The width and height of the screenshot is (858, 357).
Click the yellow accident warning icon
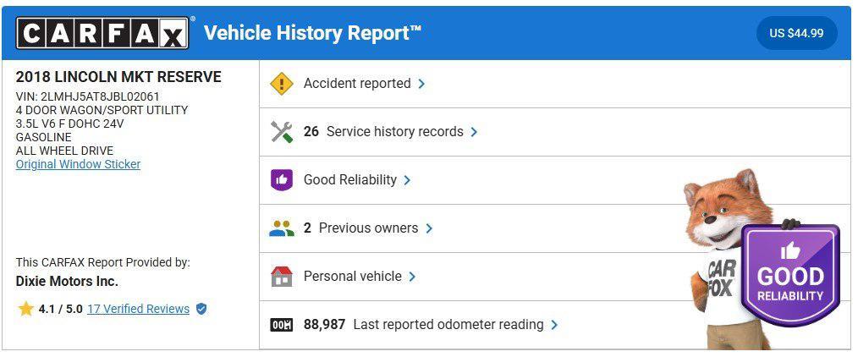click(x=281, y=84)
